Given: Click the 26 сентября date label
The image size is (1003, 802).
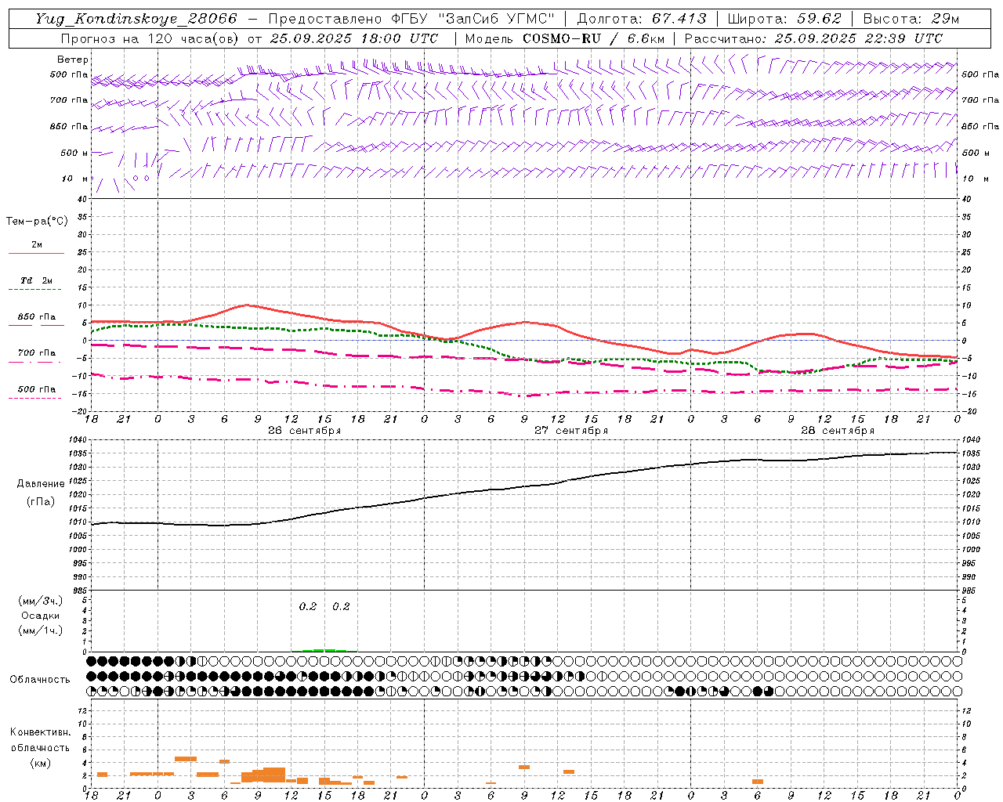Looking at the screenshot, I should pos(304,431).
